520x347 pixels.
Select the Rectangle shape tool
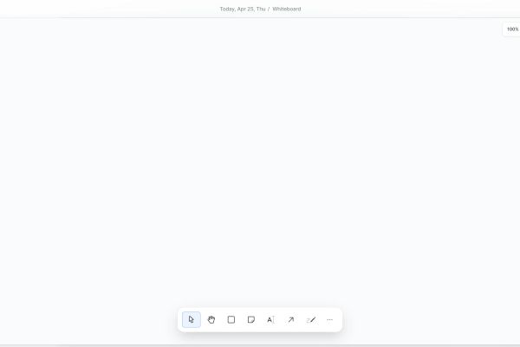click(231, 319)
